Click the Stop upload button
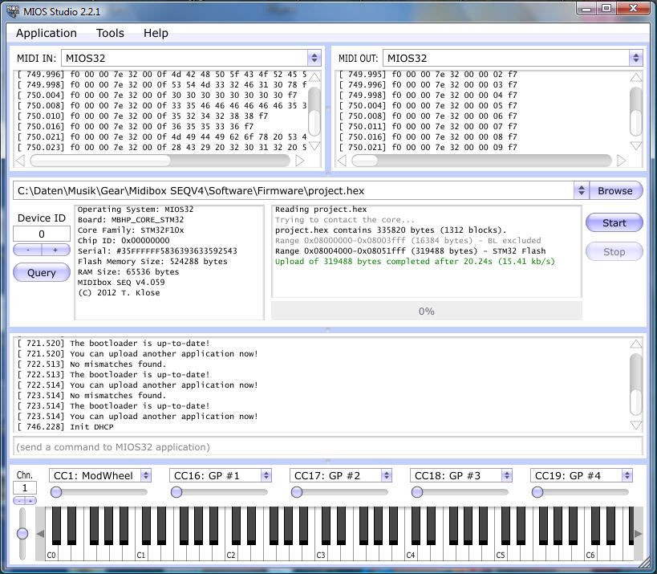The image size is (657, 574). pyautogui.click(x=614, y=251)
